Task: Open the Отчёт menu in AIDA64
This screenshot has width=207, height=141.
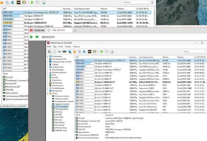Action: 61,46
